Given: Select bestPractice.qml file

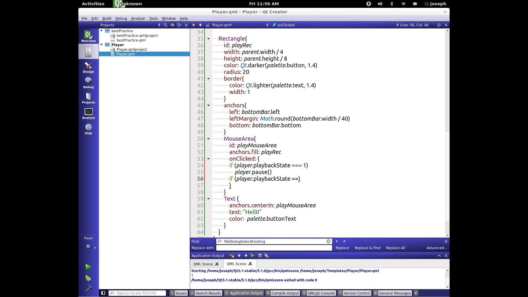Looking at the screenshot, I should (x=131, y=40).
